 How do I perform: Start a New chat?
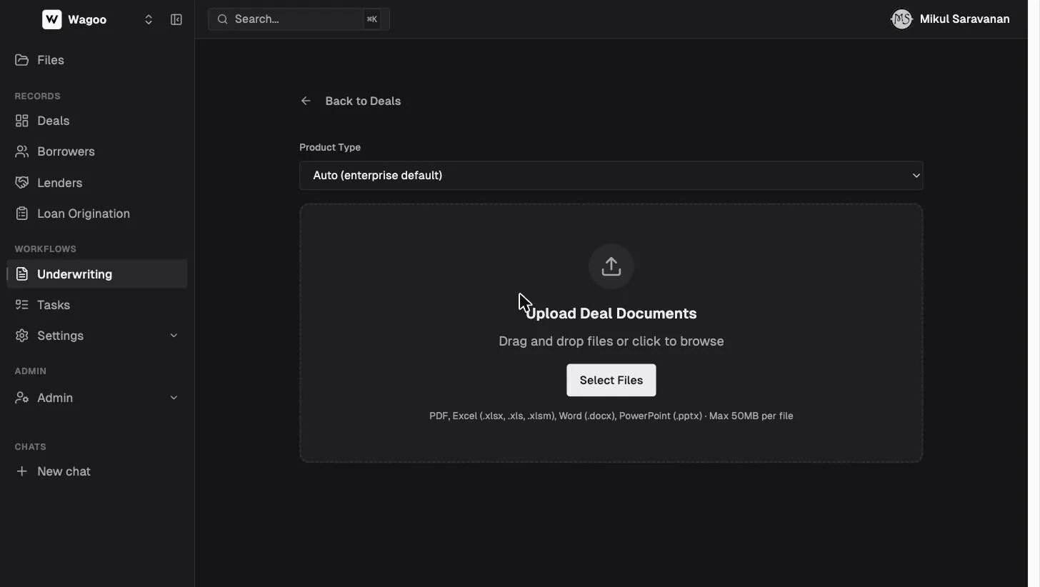tap(64, 471)
